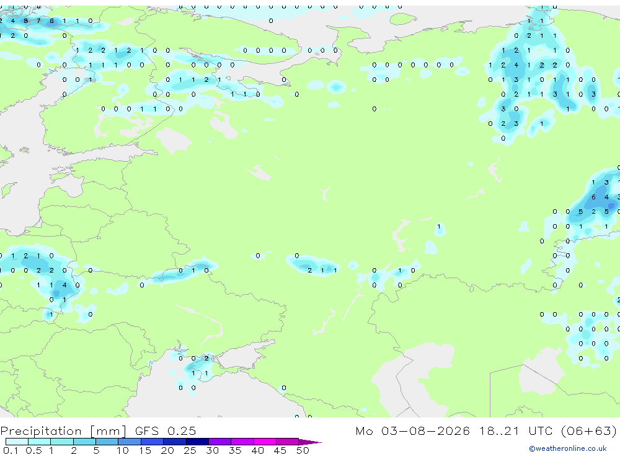Click the 30–35 mm purple legend swatch
The width and height of the screenshot is (620, 454).
click(219, 442)
